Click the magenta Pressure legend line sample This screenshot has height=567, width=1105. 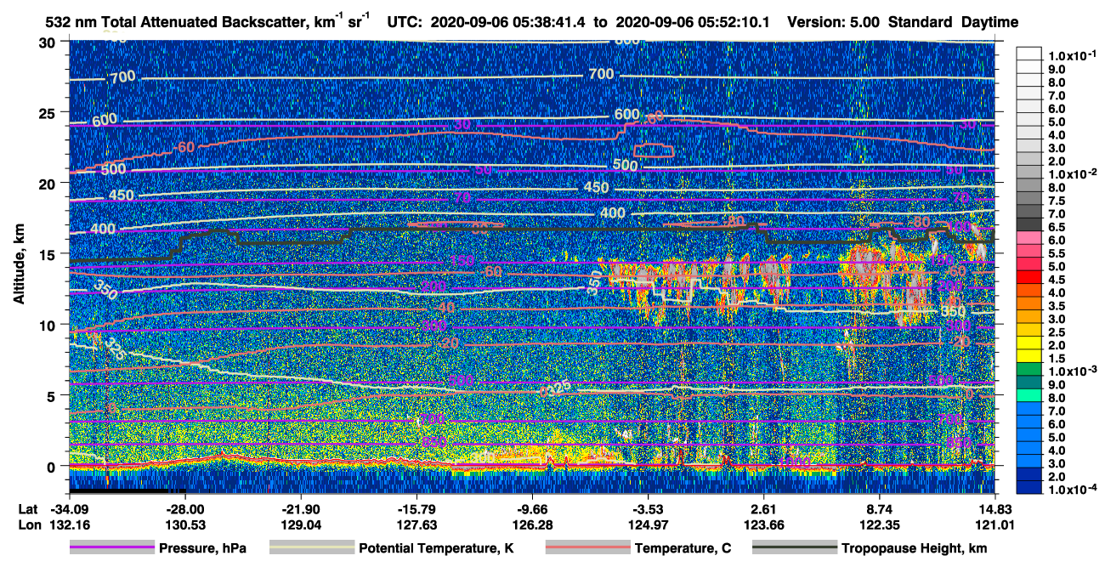(x=112, y=548)
